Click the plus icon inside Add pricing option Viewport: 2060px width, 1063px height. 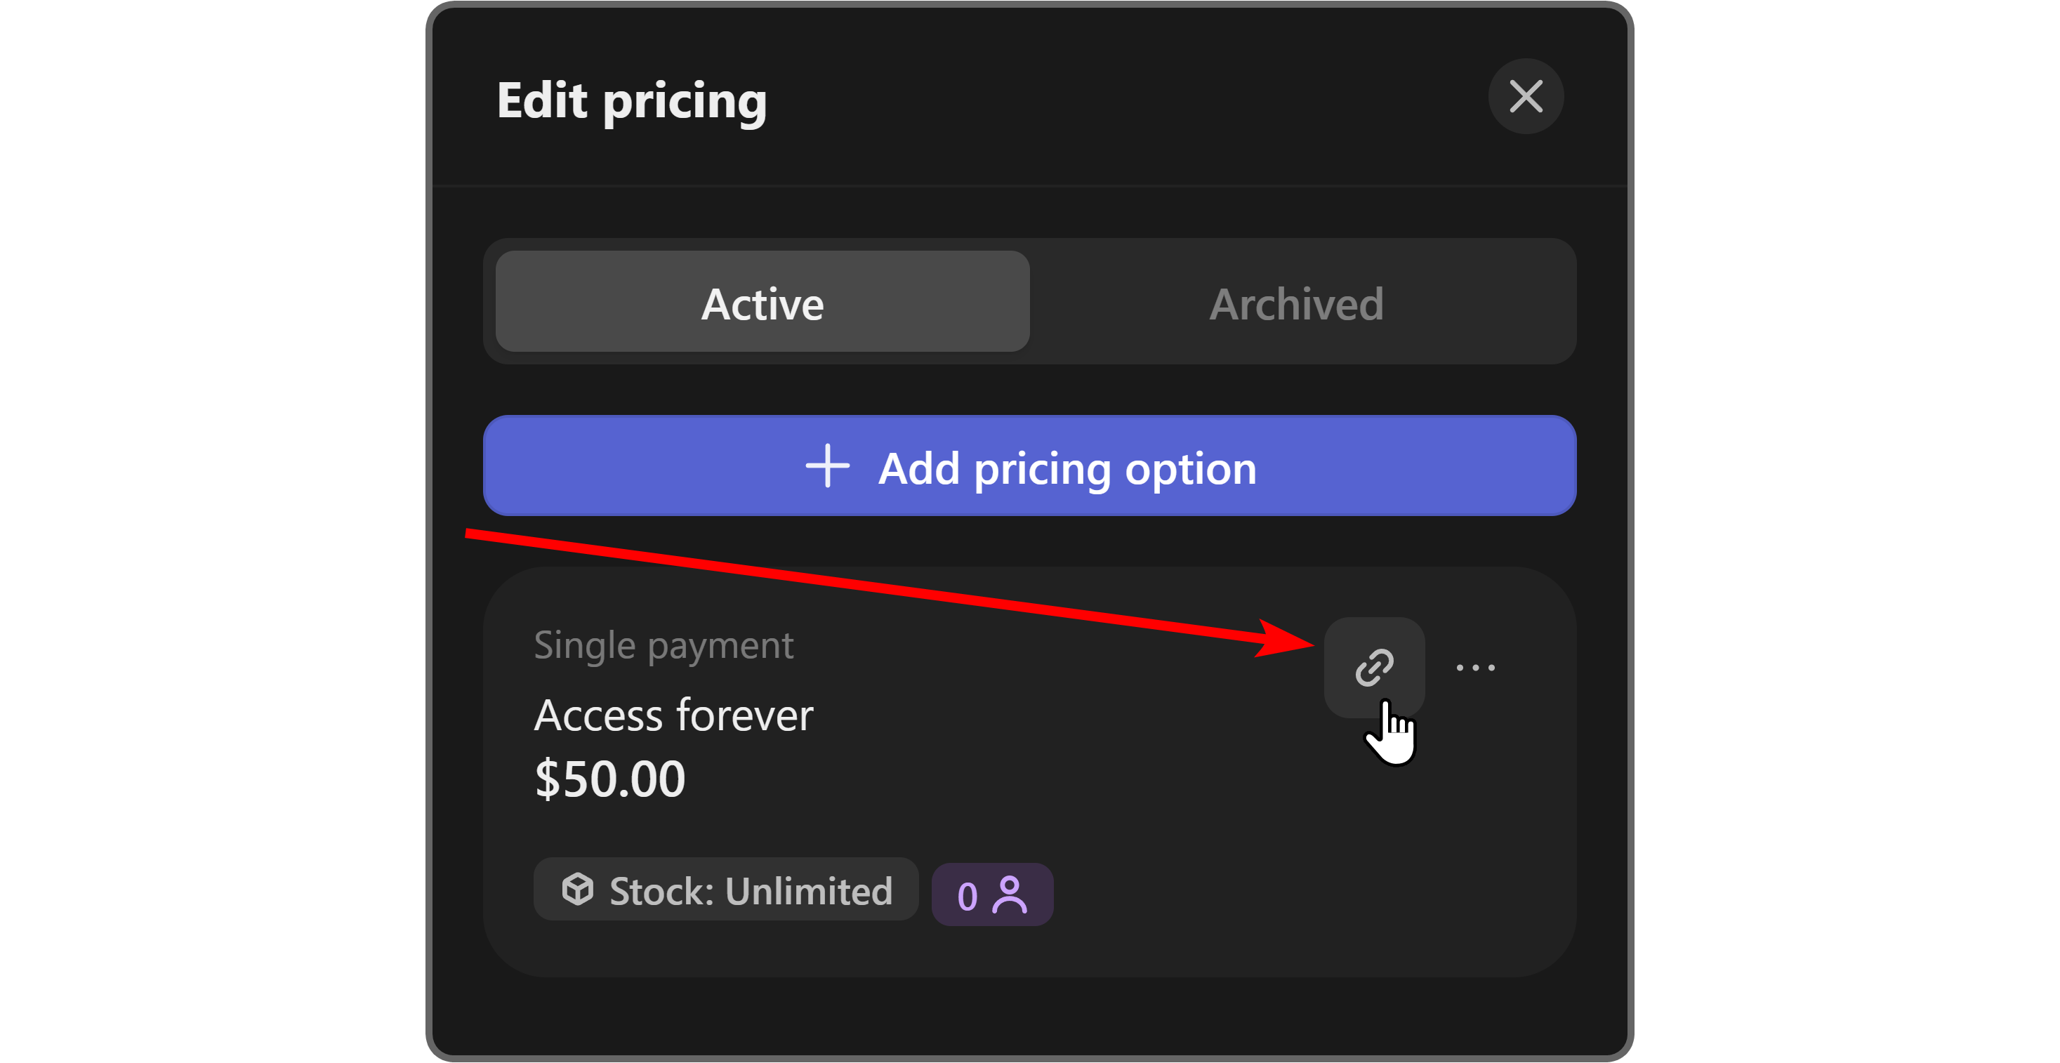(x=827, y=467)
